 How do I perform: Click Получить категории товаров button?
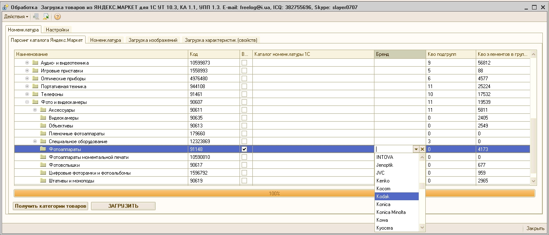click(50, 206)
